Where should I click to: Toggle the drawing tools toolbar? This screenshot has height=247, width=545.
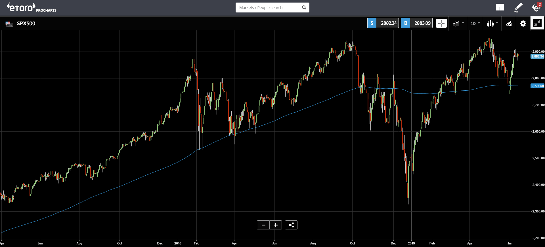click(509, 24)
